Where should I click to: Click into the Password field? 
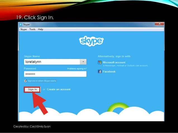click(55, 74)
